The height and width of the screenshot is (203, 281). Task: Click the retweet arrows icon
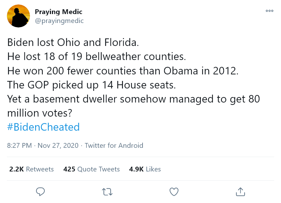pyautogui.click(x=107, y=191)
